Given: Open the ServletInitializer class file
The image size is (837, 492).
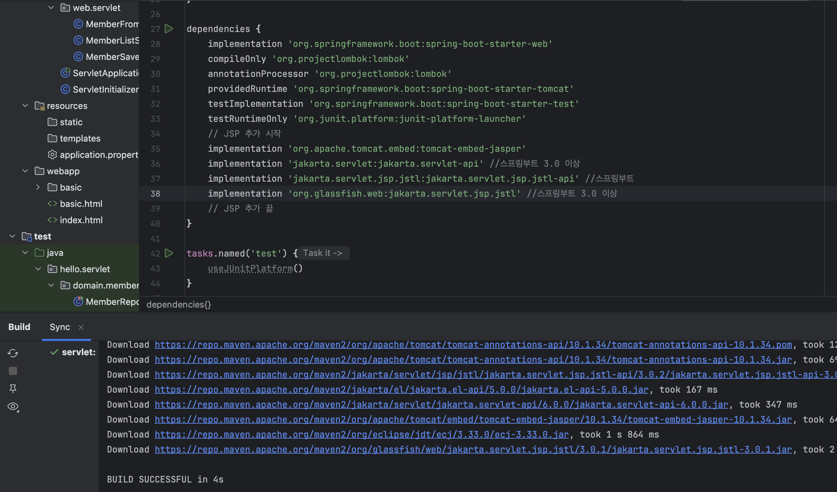Looking at the screenshot, I should pyautogui.click(x=105, y=89).
